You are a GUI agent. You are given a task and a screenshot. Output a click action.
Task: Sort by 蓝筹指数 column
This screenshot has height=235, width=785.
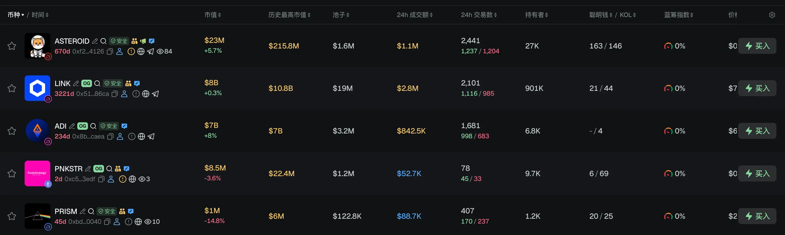pyautogui.click(x=679, y=15)
